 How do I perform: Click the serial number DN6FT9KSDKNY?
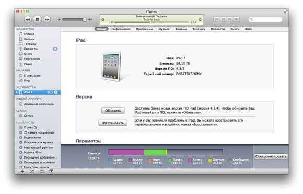pyautogui.click(x=189, y=74)
